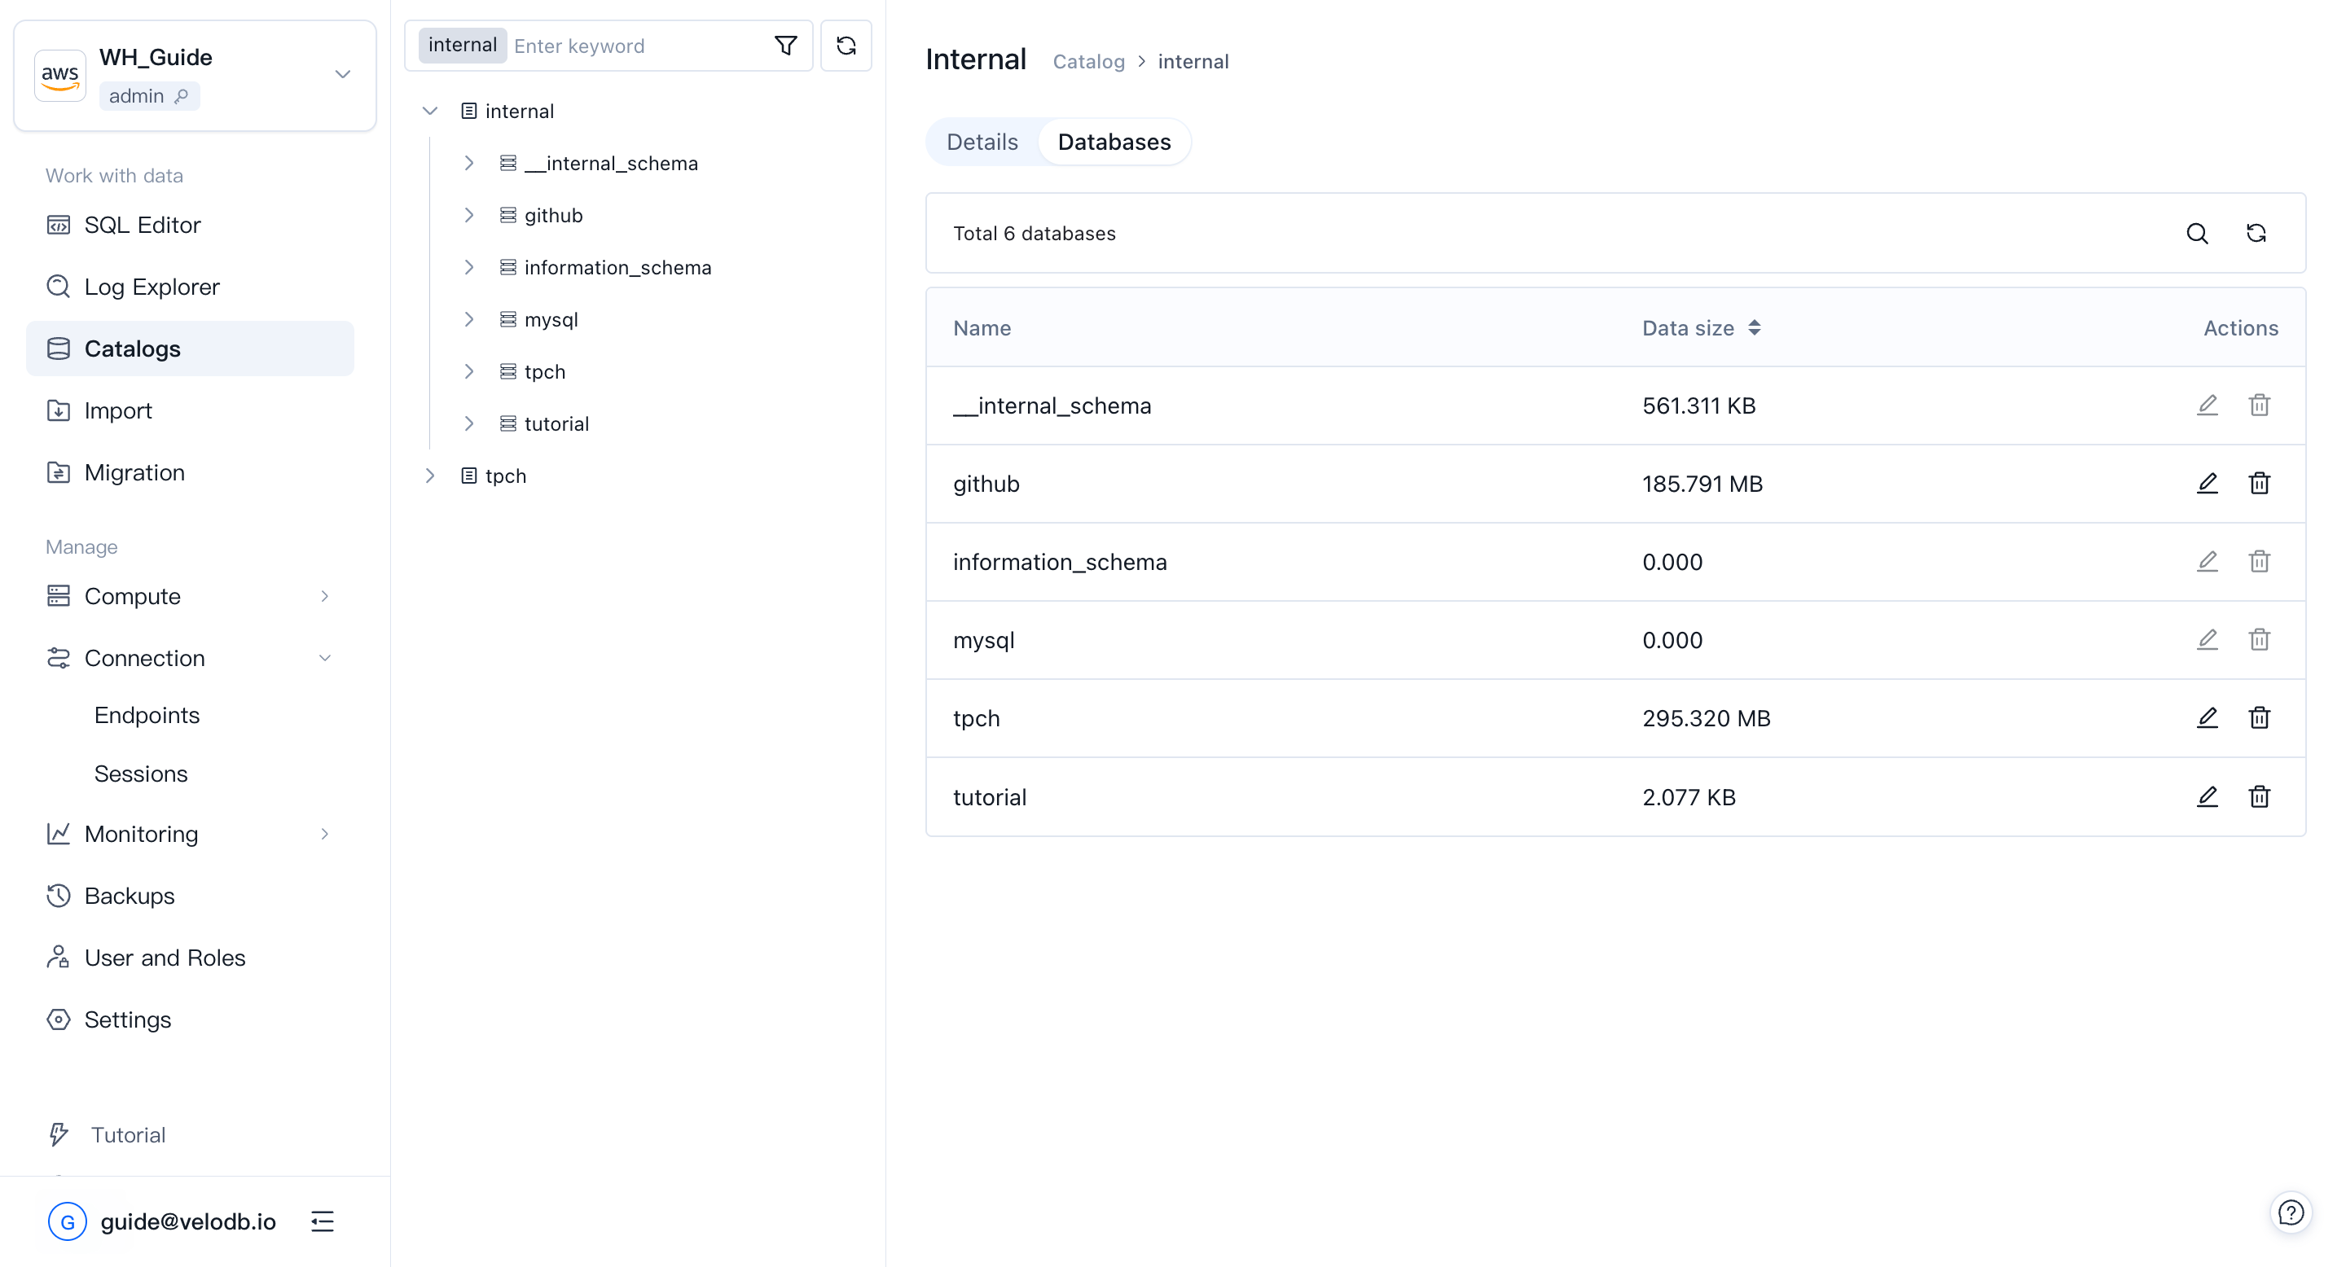Expand the github schema node
2346x1267 pixels.
(470, 215)
